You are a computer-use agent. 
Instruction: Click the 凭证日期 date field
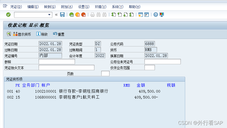tap(50, 44)
